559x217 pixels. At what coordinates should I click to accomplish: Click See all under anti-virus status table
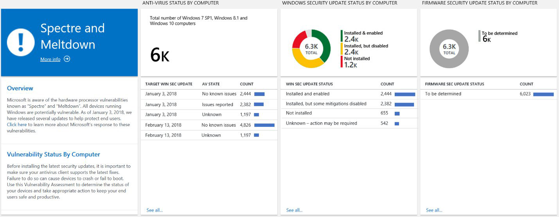[155, 210]
